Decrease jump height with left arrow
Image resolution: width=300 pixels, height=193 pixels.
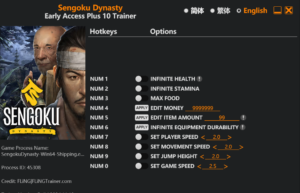[203, 156]
